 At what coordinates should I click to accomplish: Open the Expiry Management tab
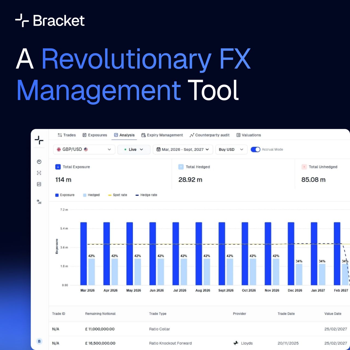click(162, 135)
